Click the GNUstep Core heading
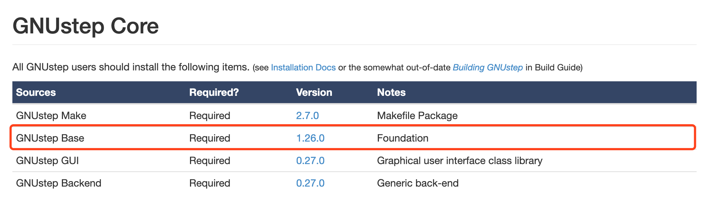 click(86, 26)
